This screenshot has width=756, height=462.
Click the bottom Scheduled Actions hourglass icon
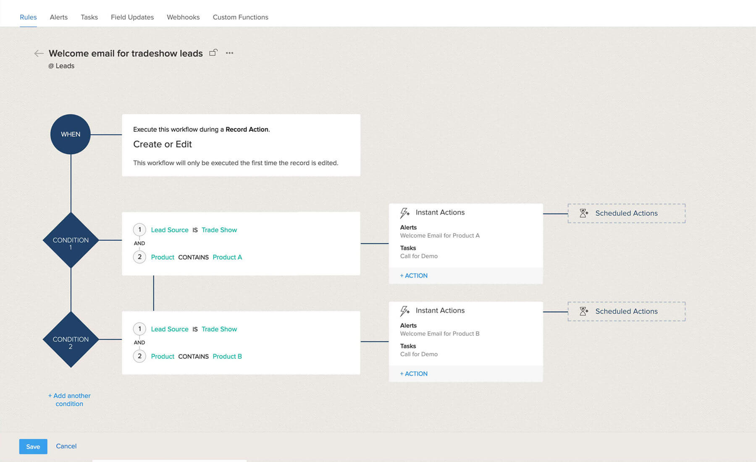584,311
